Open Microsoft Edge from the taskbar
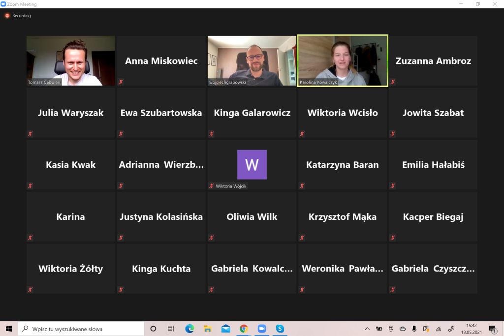The width and height of the screenshot is (504, 336). [x=189, y=329]
